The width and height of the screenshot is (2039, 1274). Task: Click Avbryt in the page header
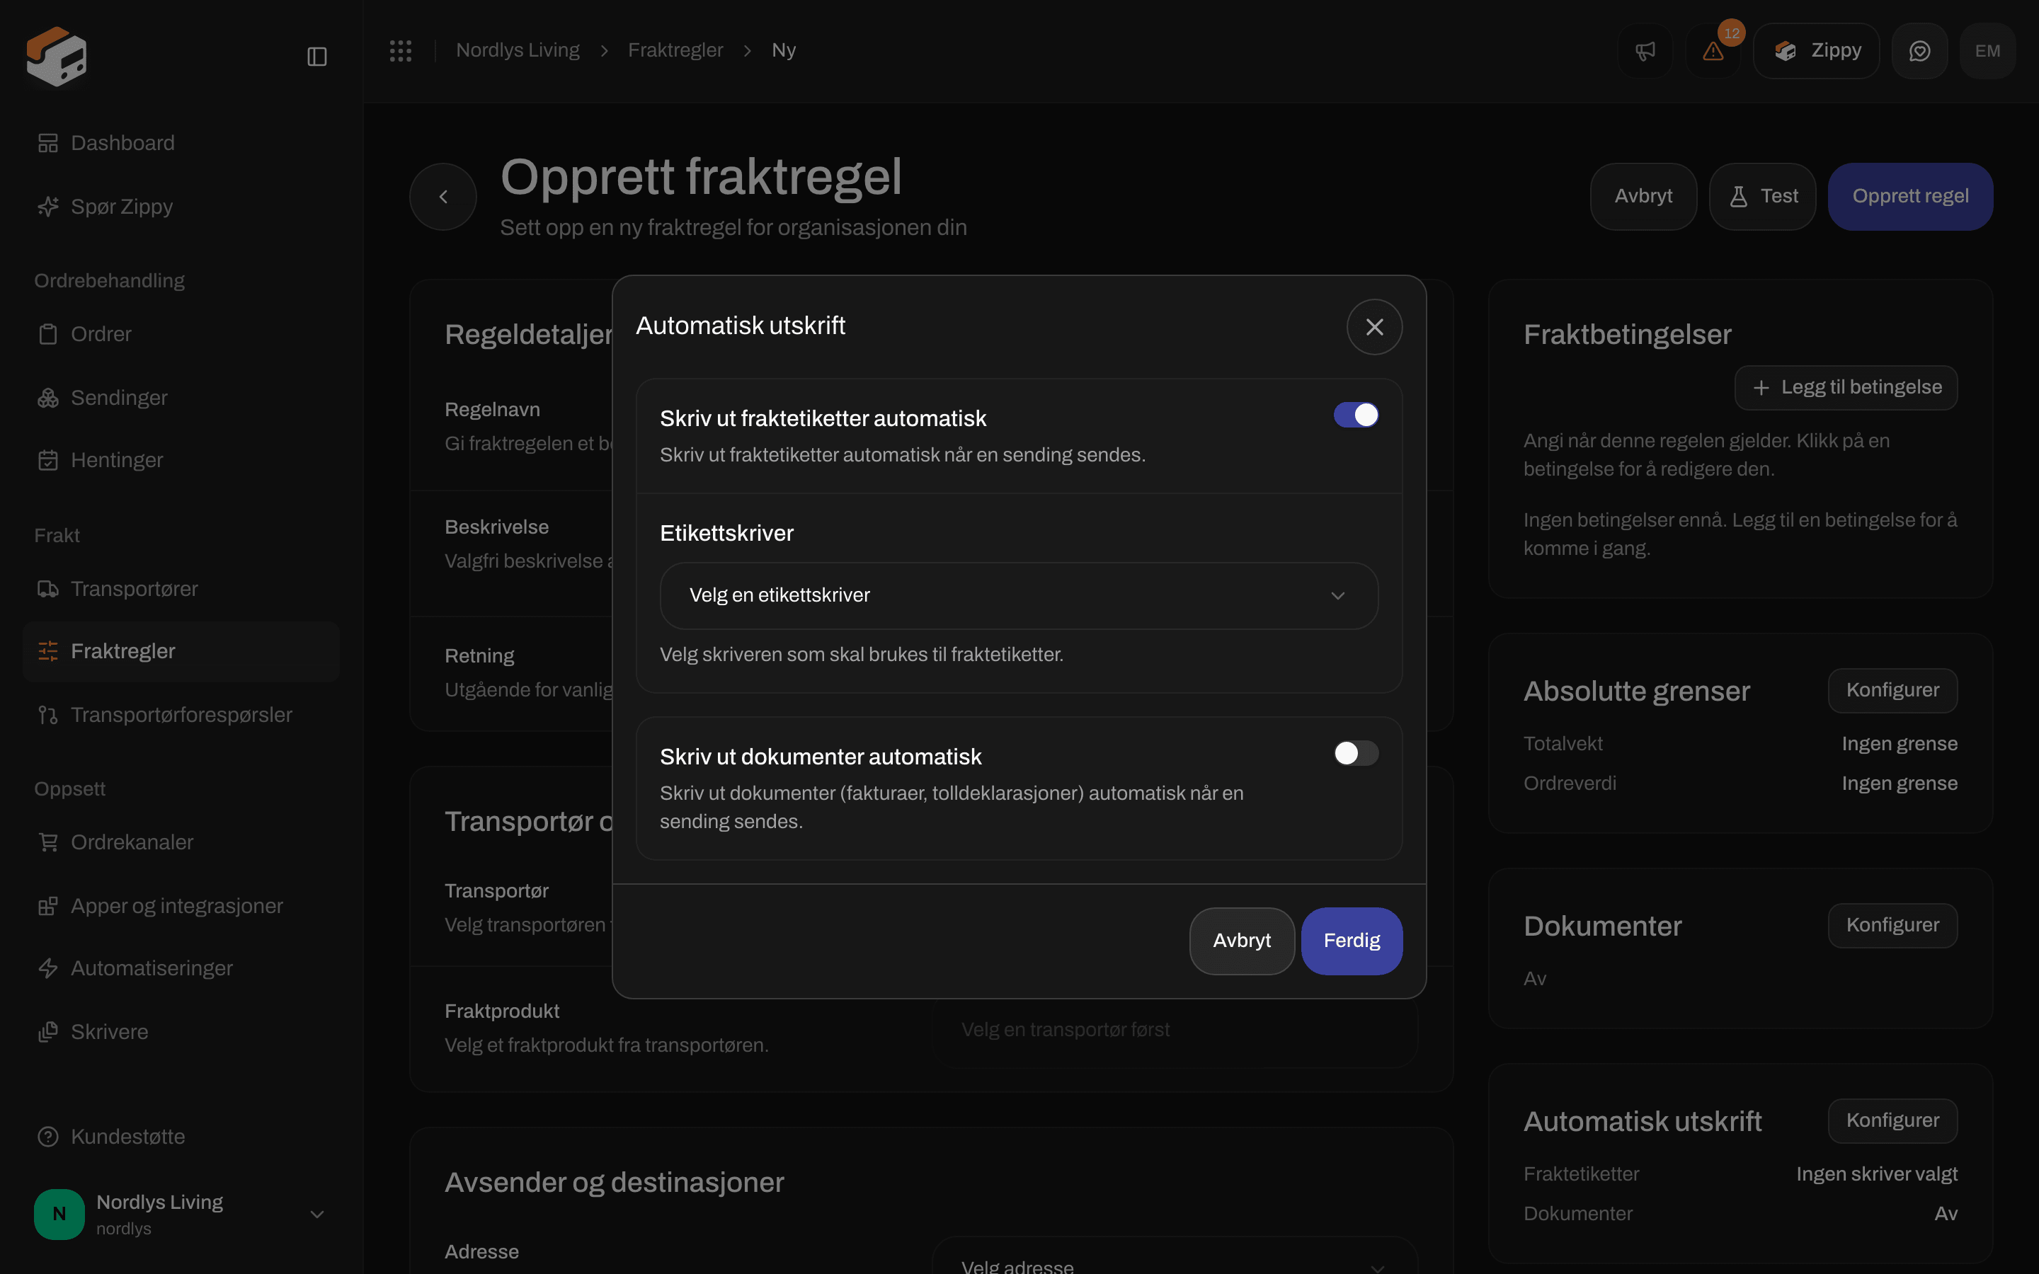(1643, 196)
